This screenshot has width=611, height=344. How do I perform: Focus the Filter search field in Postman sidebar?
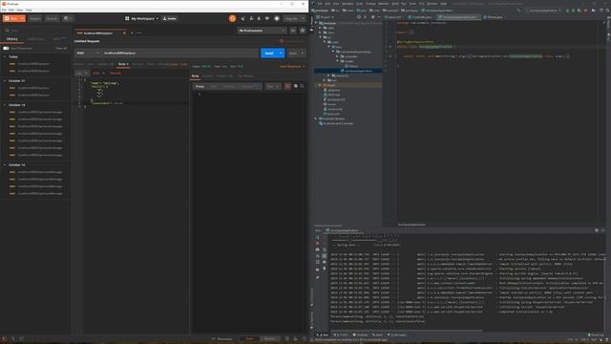36,30
